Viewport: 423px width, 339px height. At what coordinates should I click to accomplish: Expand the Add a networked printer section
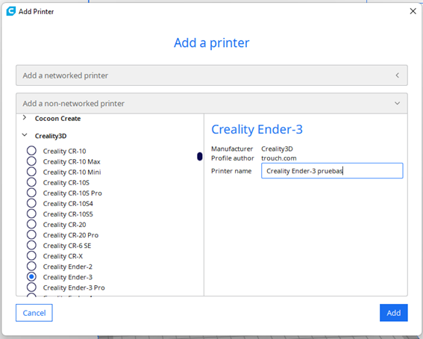pyautogui.click(x=397, y=75)
